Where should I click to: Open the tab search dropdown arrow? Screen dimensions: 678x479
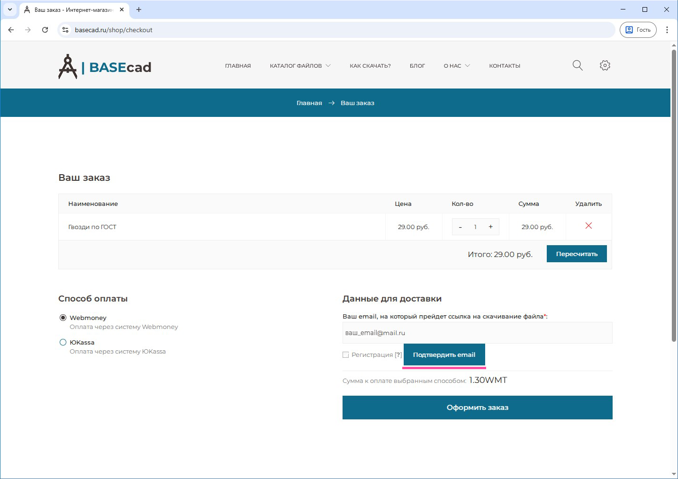[x=10, y=9]
